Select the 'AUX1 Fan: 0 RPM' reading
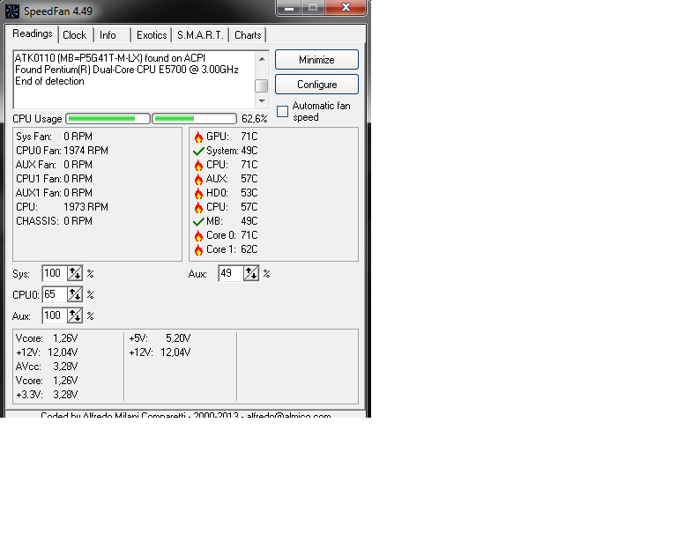 (x=54, y=193)
